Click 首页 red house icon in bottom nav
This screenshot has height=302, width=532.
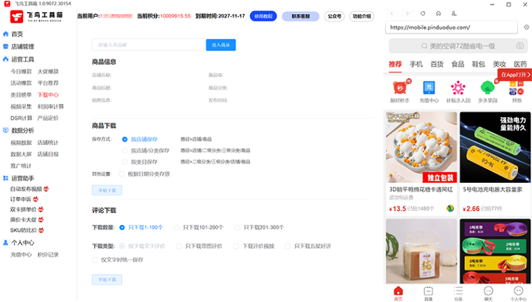click(398, 291)
